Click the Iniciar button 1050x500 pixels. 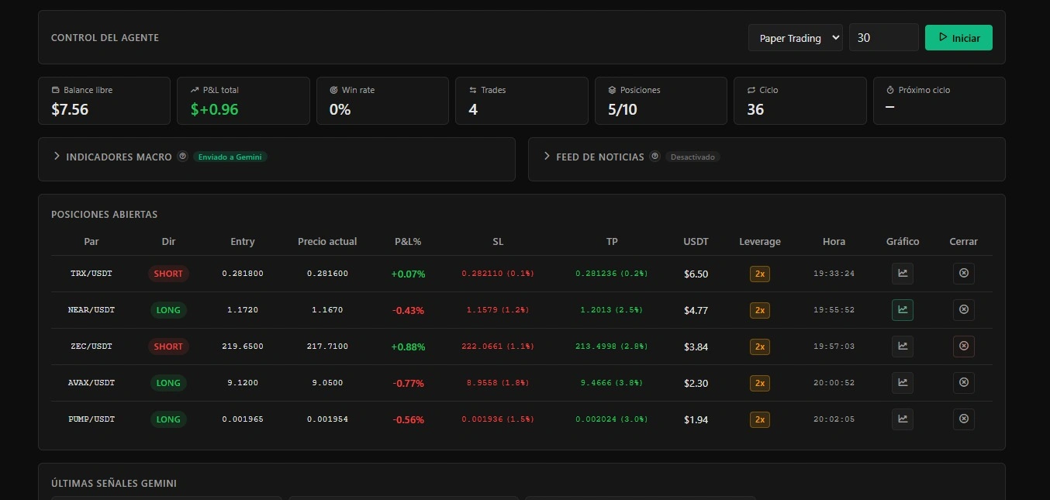coord(958,38)
